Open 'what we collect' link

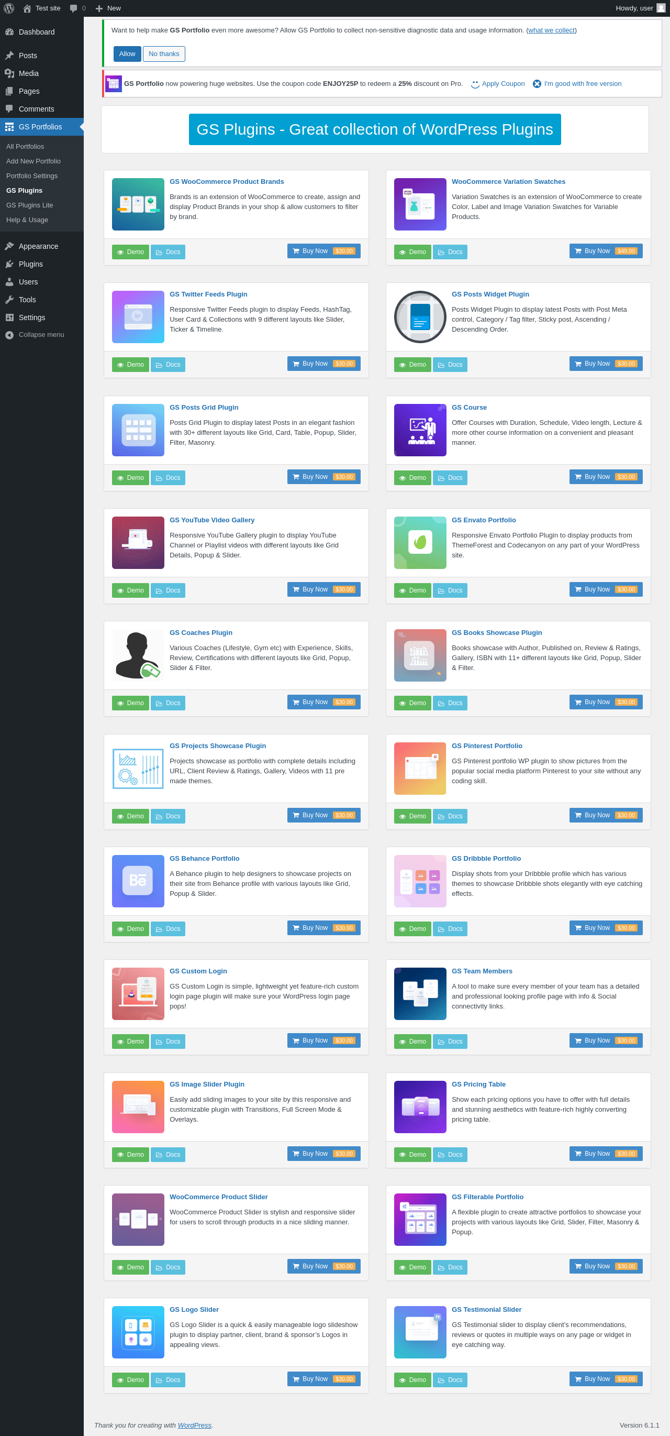tap(551, 30)
